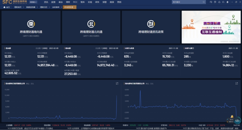Open notifications bell icon

coord(219,2)
